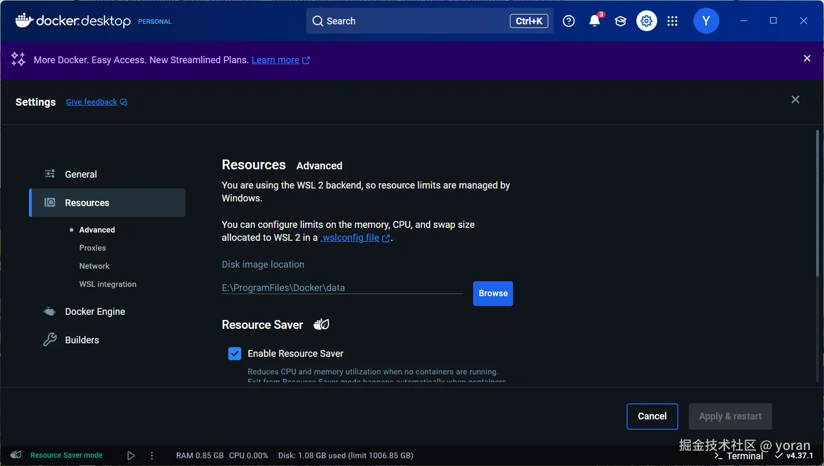Click the Resource Saver mode status text

pos(66,455)
